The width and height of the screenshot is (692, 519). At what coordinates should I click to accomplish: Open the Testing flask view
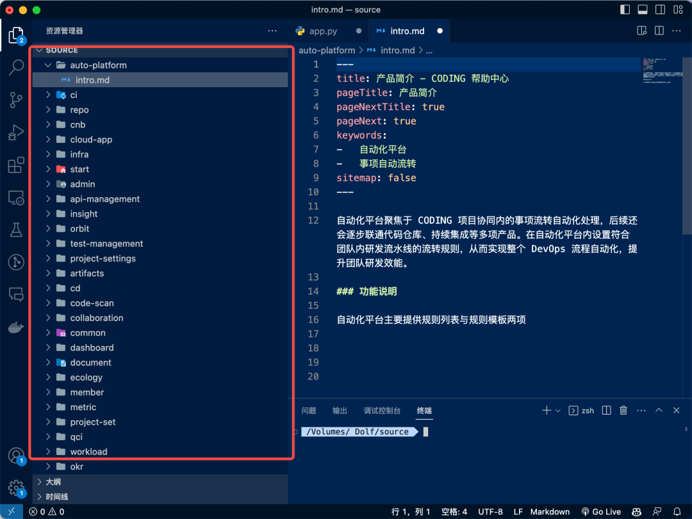(x=16, y=229)
